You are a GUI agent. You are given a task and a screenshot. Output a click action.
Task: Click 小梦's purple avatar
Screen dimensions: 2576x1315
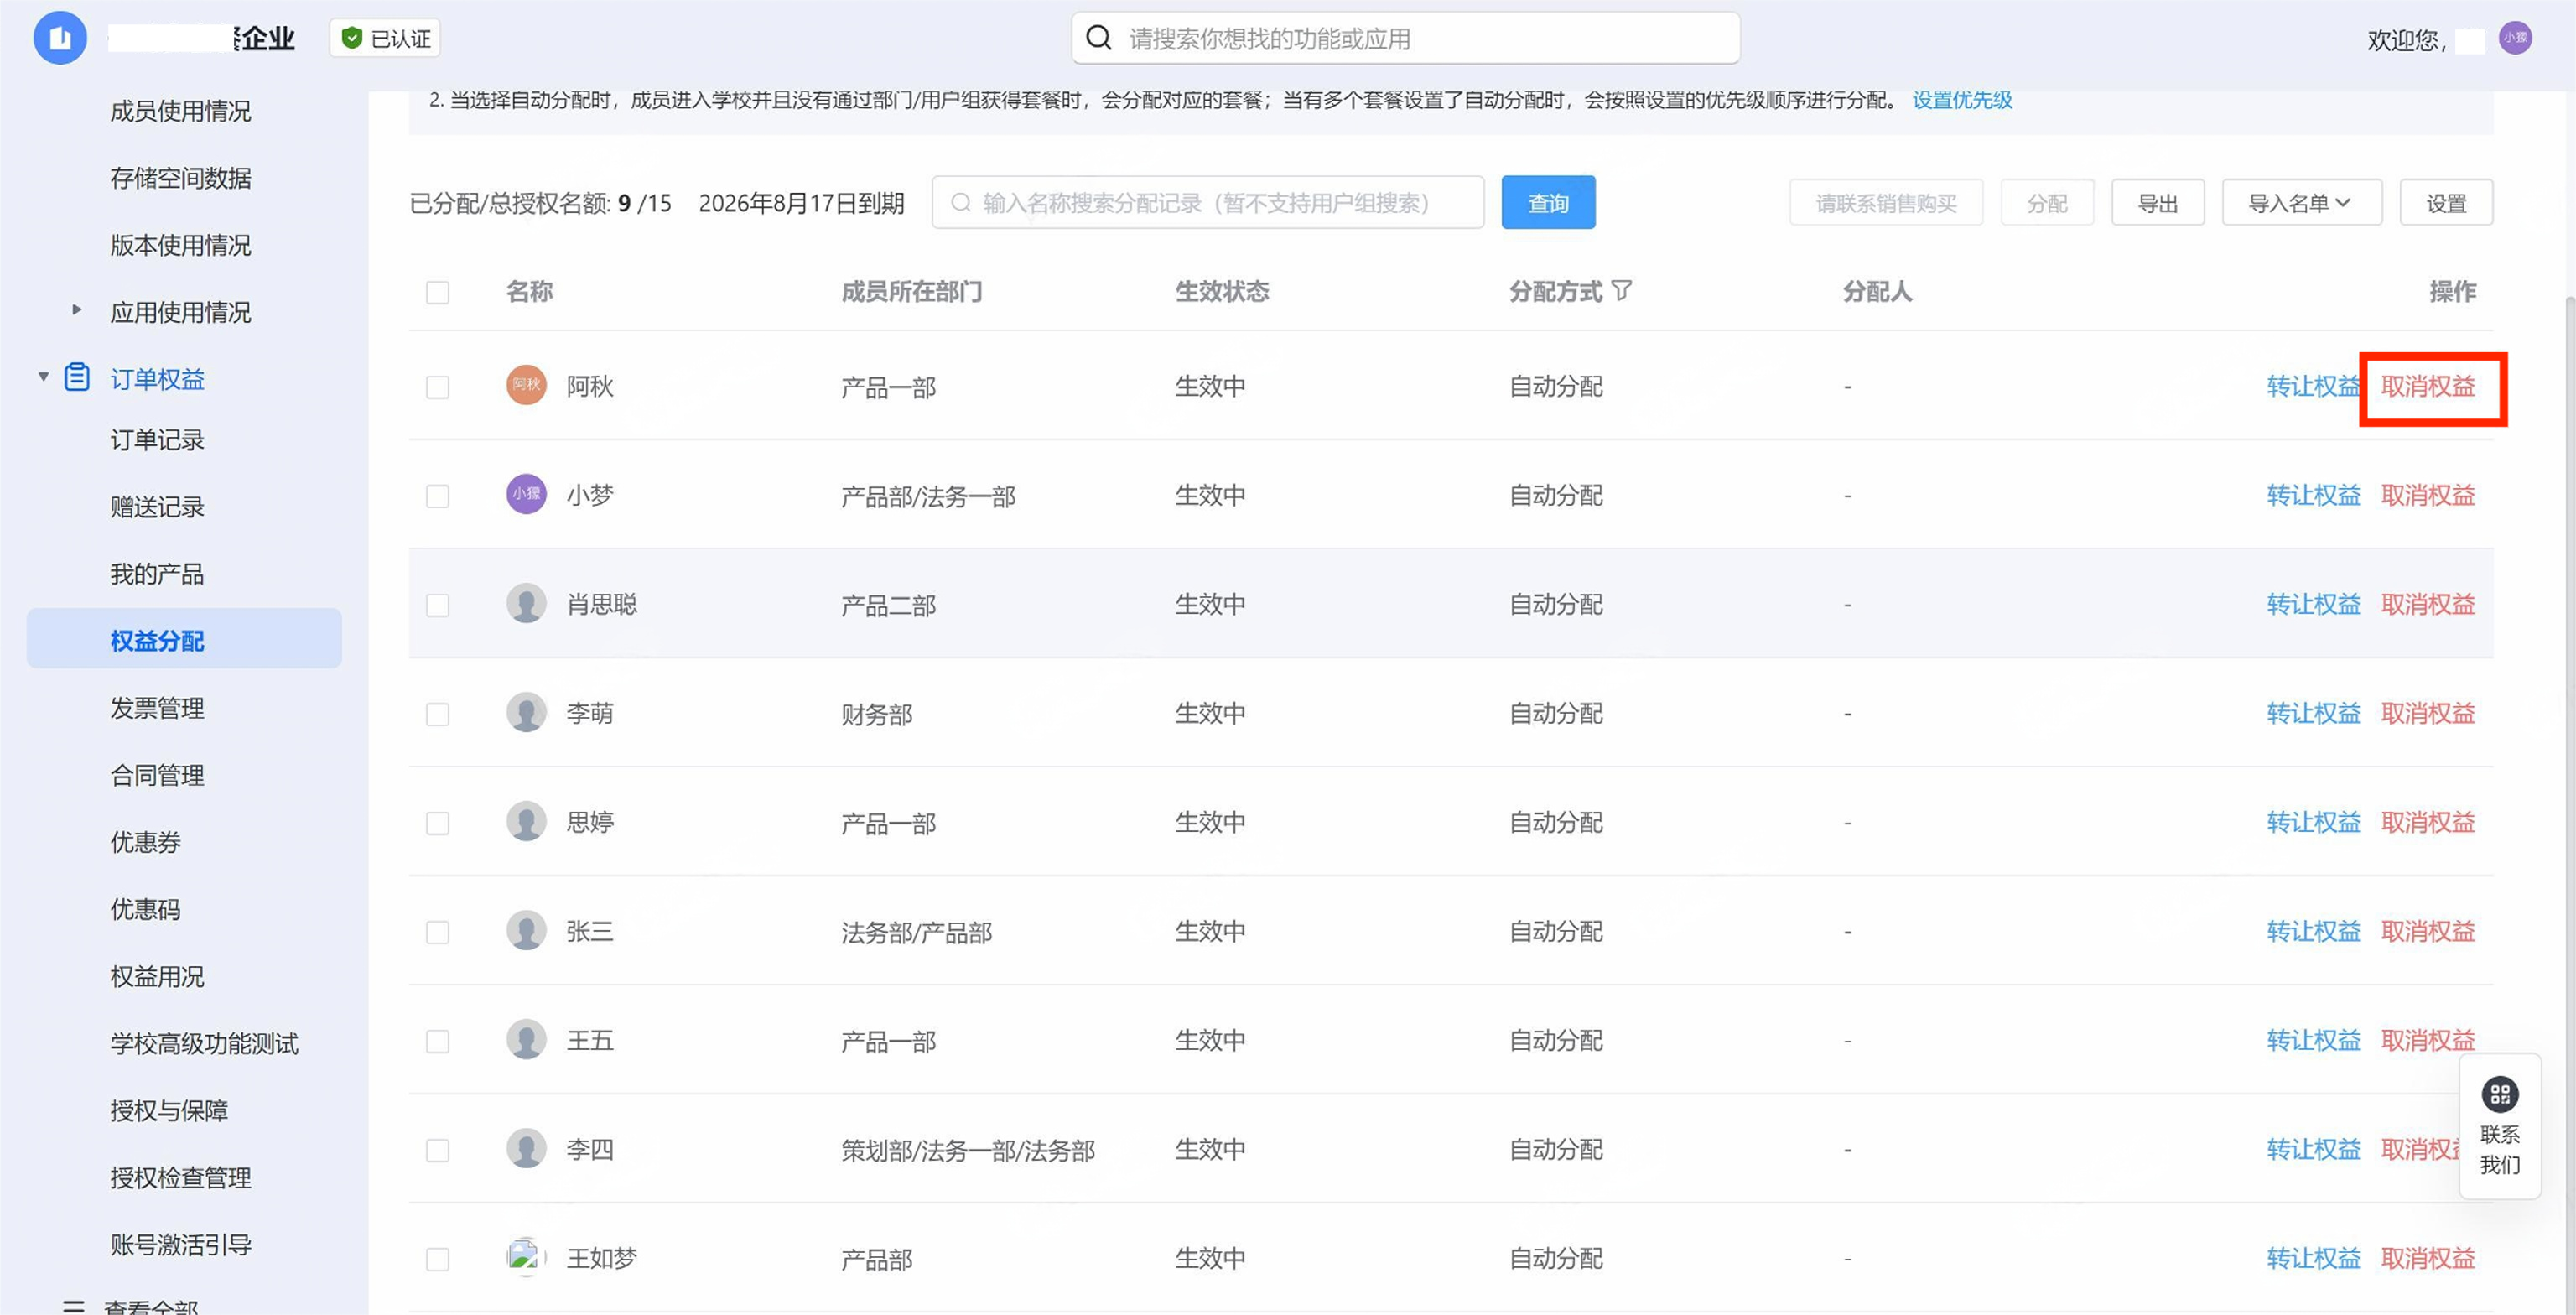(526, 495)
